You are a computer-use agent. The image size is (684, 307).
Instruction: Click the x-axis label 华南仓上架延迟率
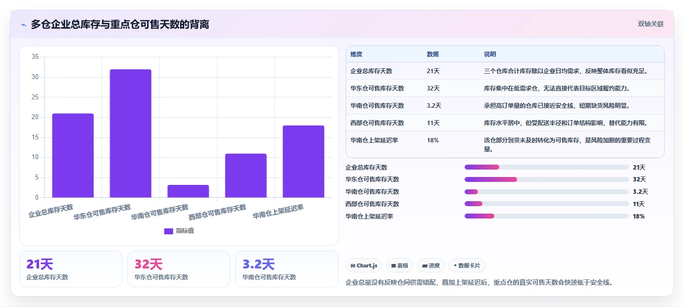(x=278, y=212)
